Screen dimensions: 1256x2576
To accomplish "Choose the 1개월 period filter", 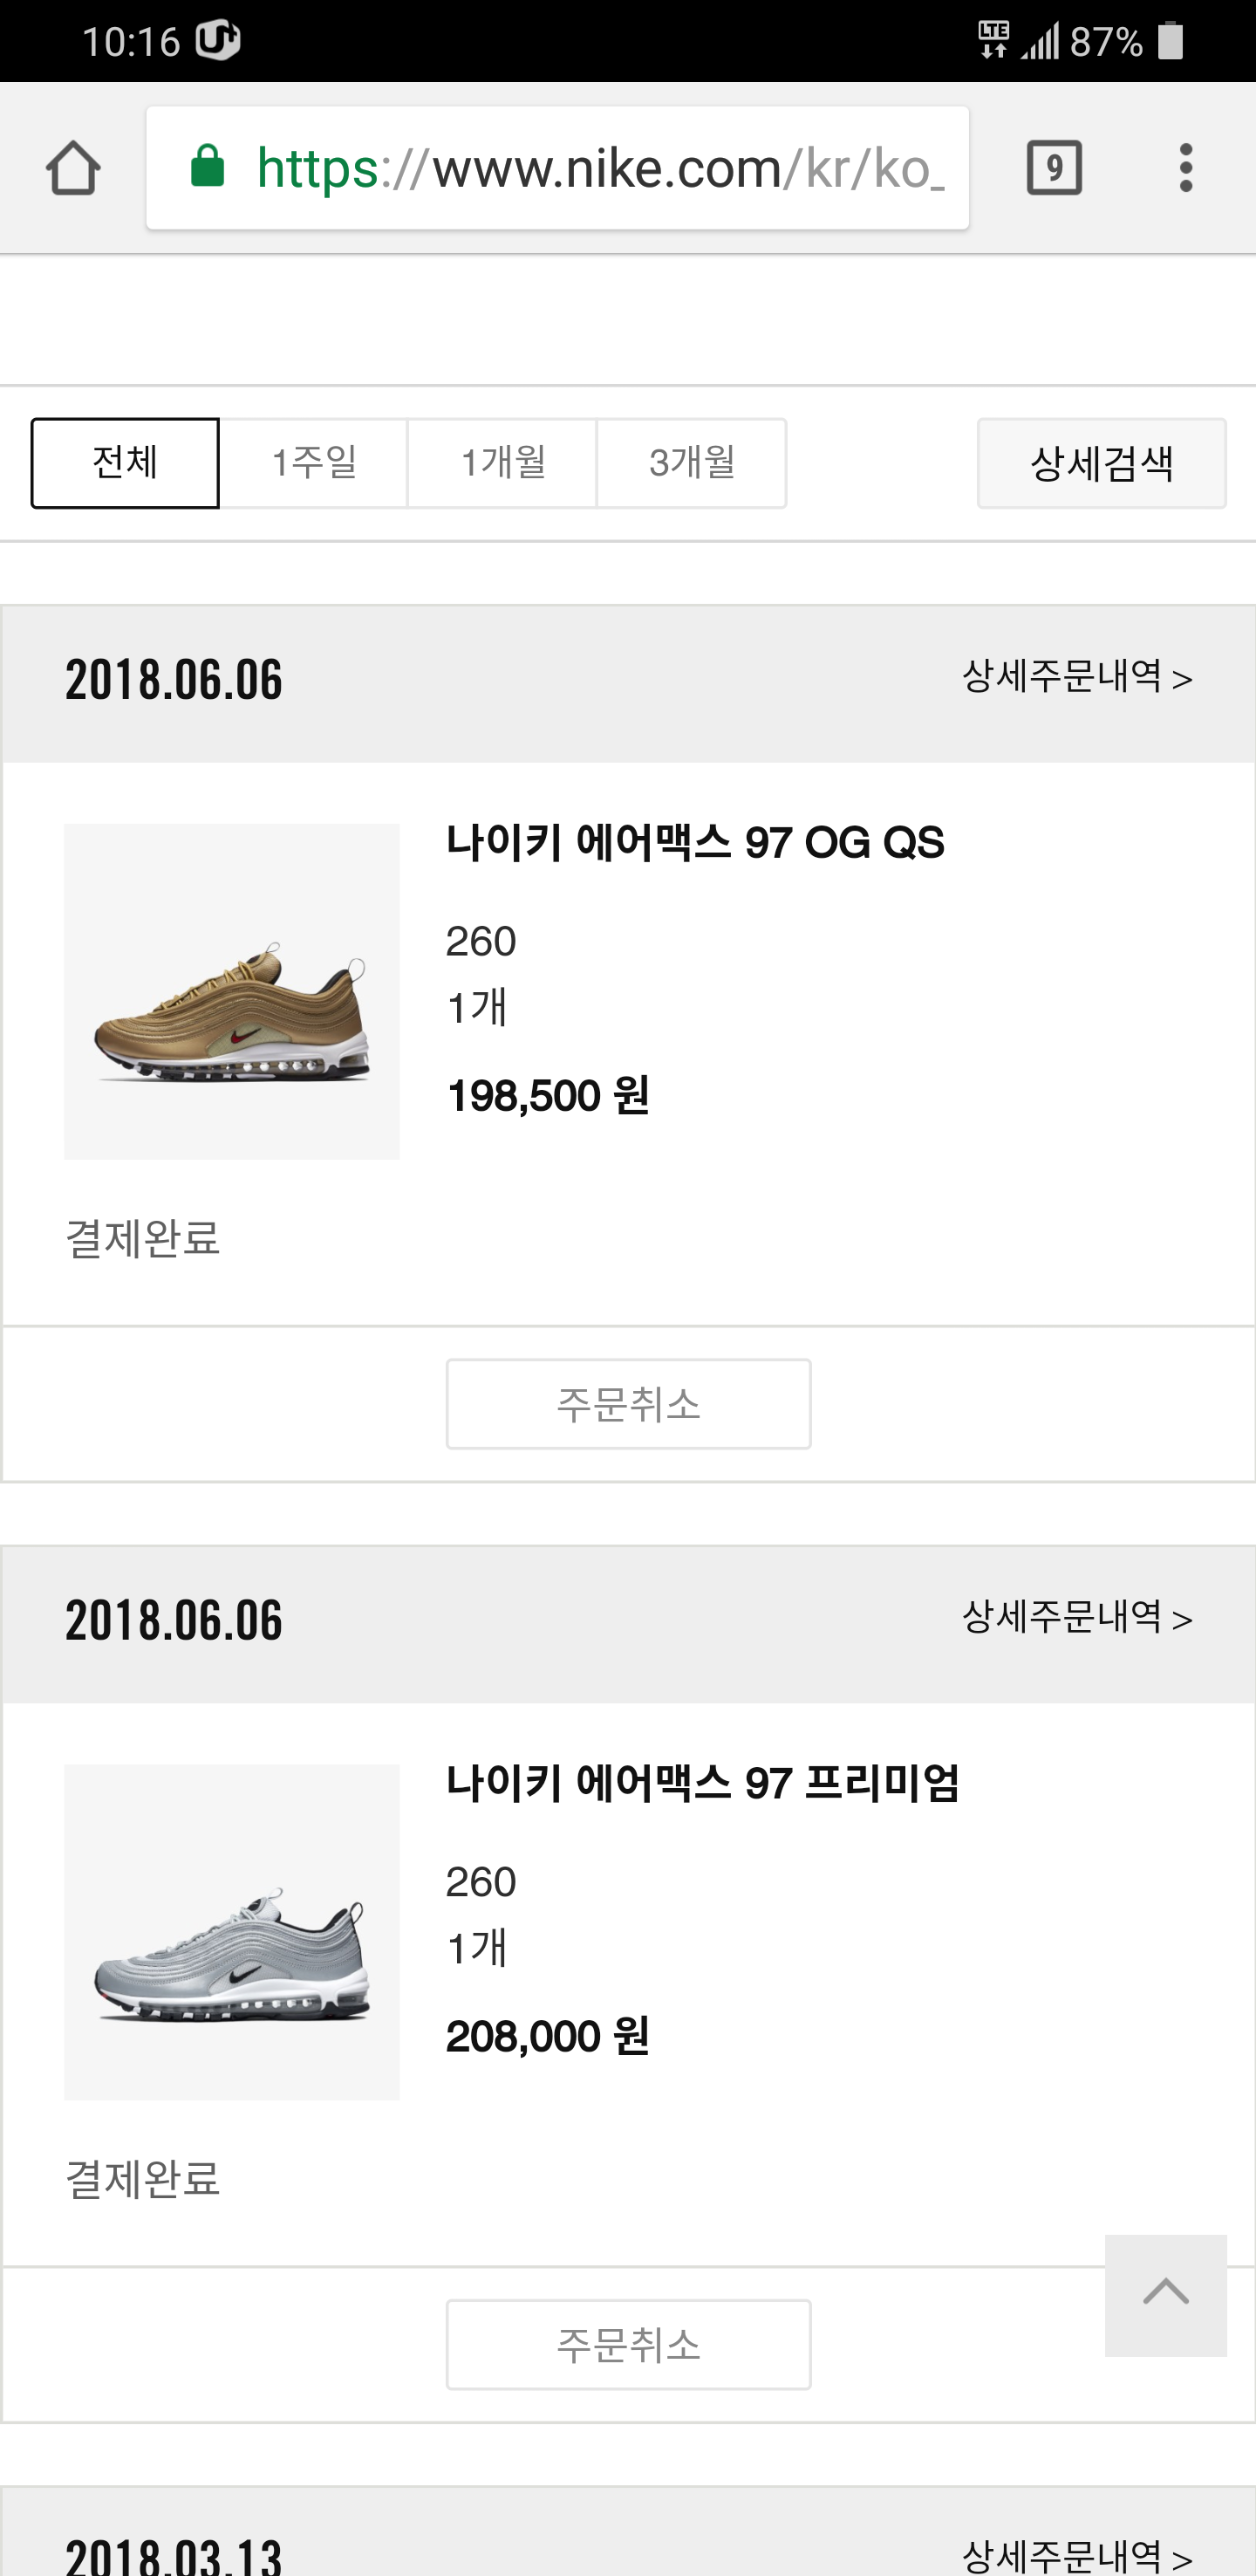I will click(502, 463).
